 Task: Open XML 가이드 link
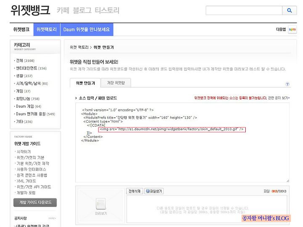26,181
